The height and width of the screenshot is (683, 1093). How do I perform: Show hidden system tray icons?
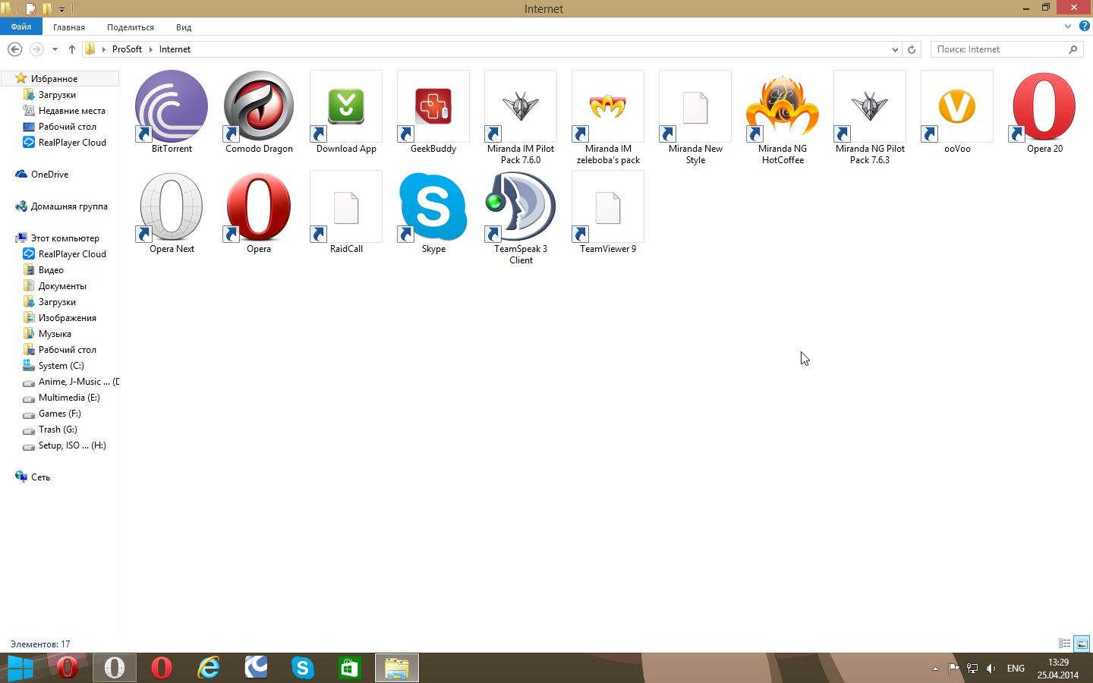pos(935,669)
